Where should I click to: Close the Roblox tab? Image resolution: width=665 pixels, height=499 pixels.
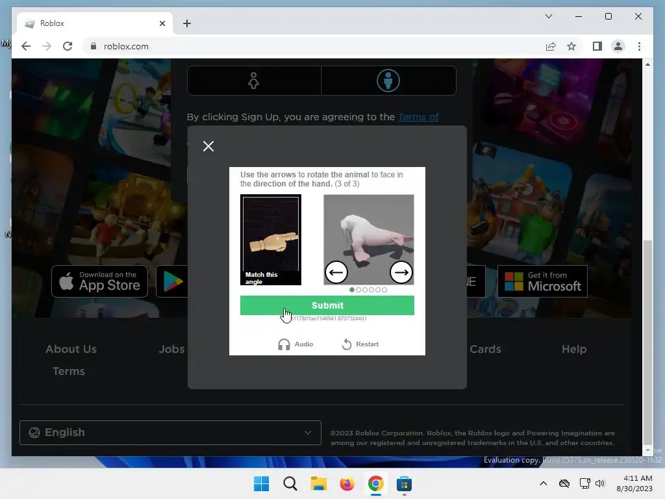[x=162, y=23]
